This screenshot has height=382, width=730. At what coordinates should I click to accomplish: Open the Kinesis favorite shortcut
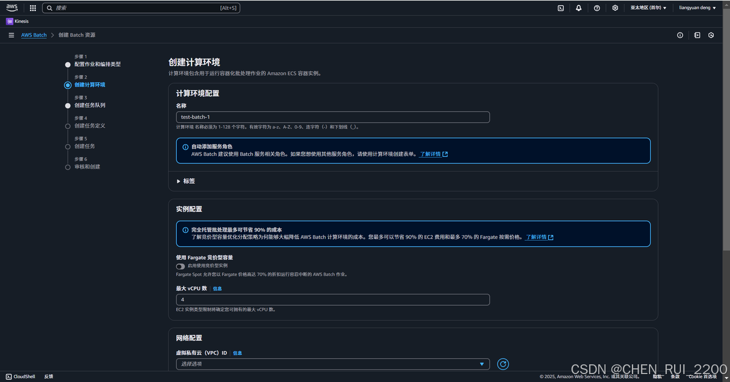[x=18, y=21]
